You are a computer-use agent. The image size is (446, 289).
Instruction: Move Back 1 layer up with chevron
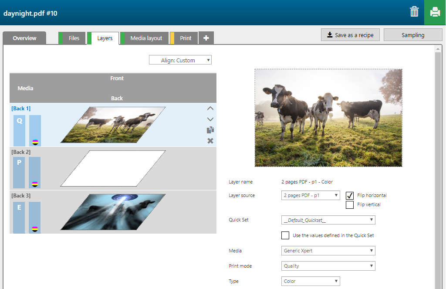coord(210,109)
